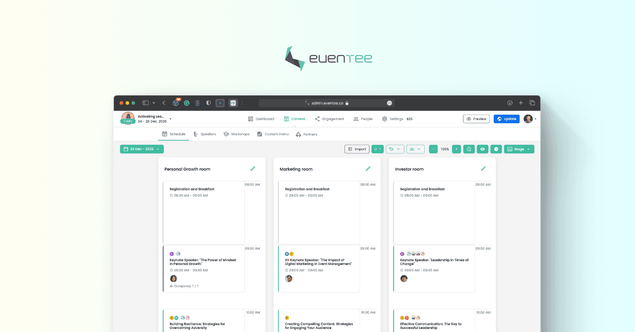This screenshot has width=635, height=332.
Task: Click purple L tag on Power of Mindset keynote
Action: [x=171, y=254]
